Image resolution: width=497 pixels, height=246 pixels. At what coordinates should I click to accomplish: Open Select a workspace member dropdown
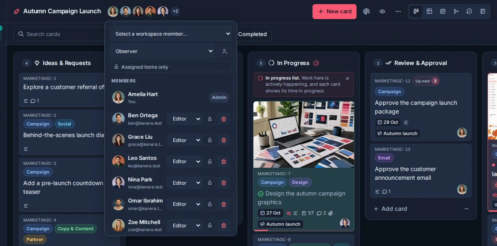coord(171,34)
